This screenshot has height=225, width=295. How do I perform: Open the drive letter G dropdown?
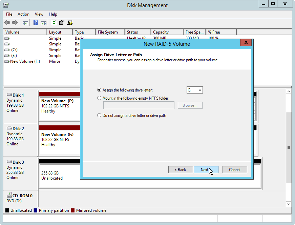point(194,90)
